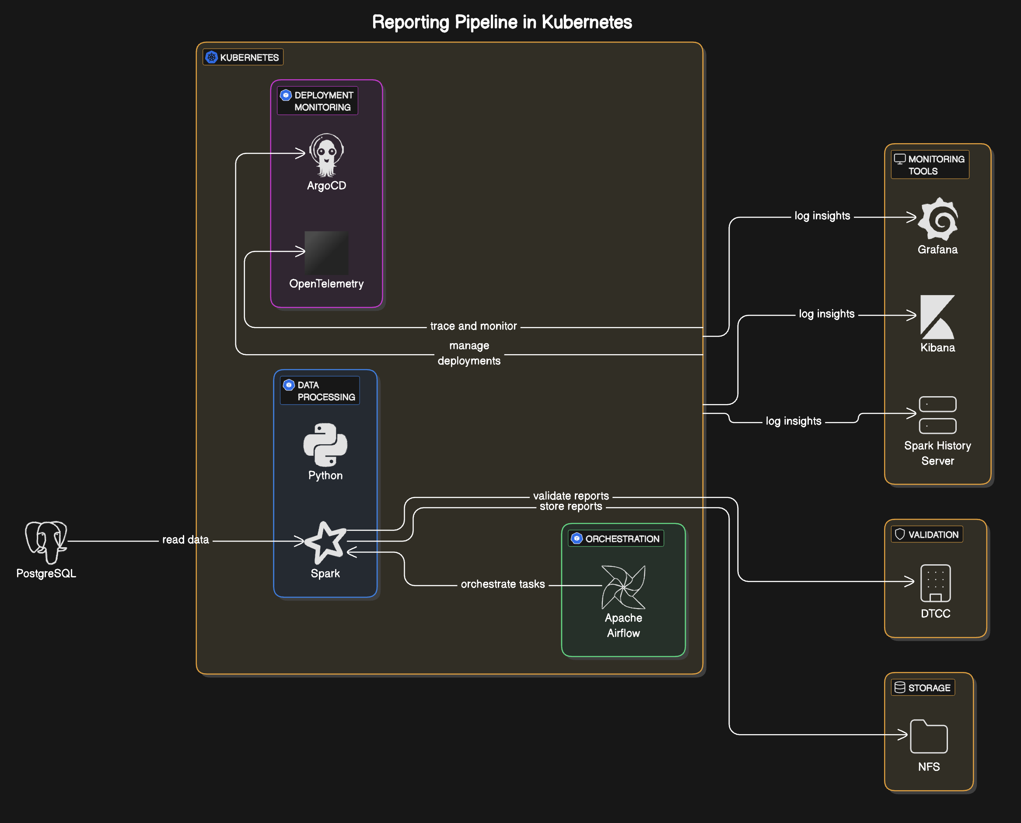The height and width of the screenshot is (823, 1021).
Task: Click the Python text label
Action: coord(325,475)
